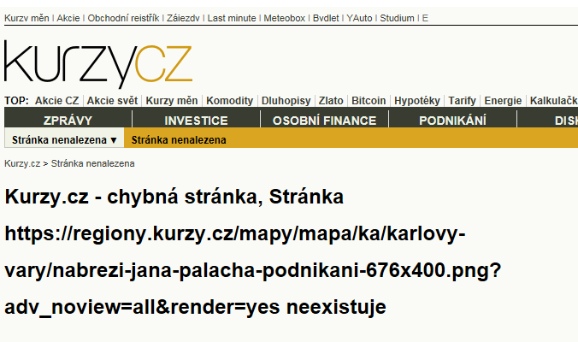This screenshot has width=578, height=342.
Task: Open Bitcoin in TOP row
Action: click(x=369, y=101)
